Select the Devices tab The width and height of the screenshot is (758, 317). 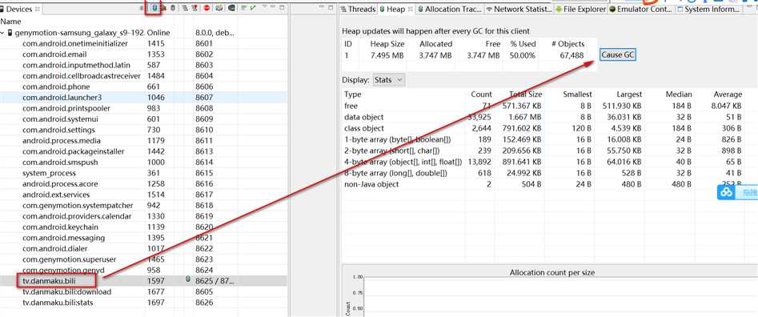(19, 9)
